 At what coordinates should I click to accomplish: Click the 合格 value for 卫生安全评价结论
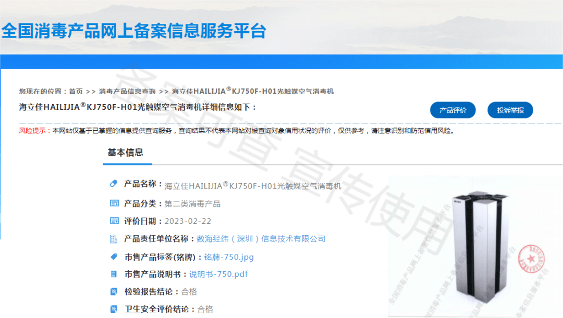pos(205,309)
